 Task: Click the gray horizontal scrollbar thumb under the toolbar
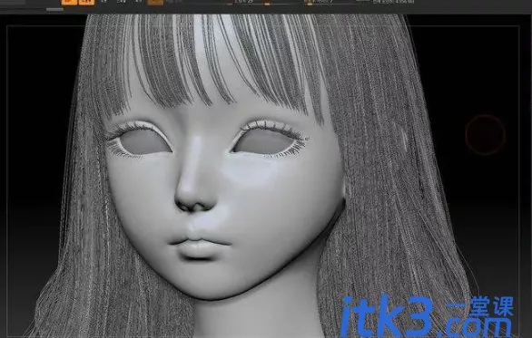pyautogui.click(x=54, y=9)
